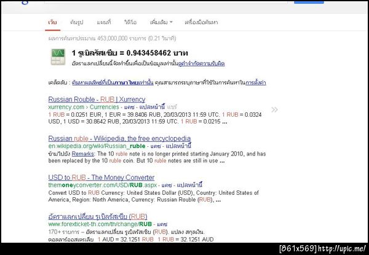Click the '1 AUD = 32.1251 RUB' snippet text
Screen dimensions: 369x255
coord(125,240)
